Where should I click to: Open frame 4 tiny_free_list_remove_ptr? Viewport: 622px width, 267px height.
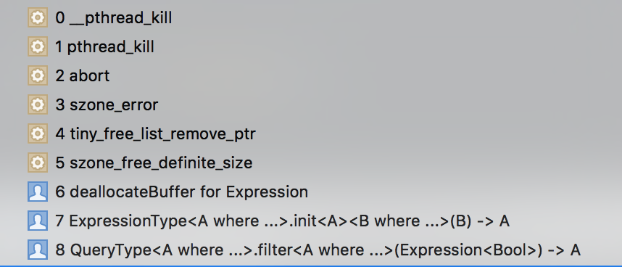click(311, 133)
